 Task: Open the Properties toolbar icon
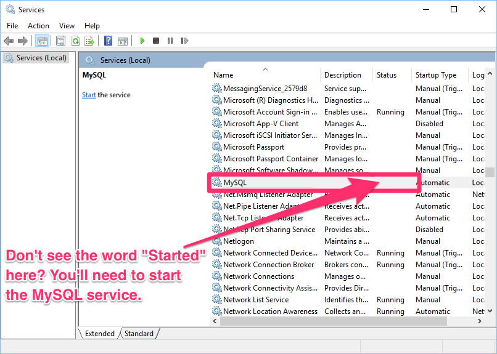[60, 41]
